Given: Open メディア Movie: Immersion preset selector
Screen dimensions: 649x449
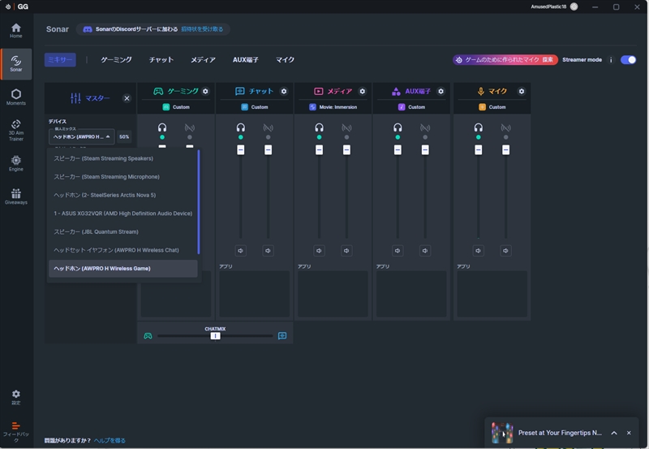Looking at the screenshot, I should [333, 107].
